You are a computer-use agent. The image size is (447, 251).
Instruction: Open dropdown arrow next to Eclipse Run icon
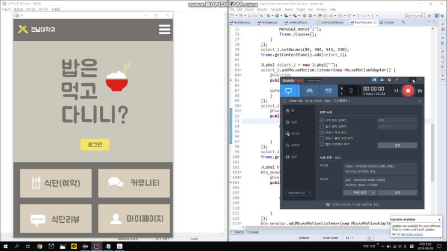coord(281,16)
